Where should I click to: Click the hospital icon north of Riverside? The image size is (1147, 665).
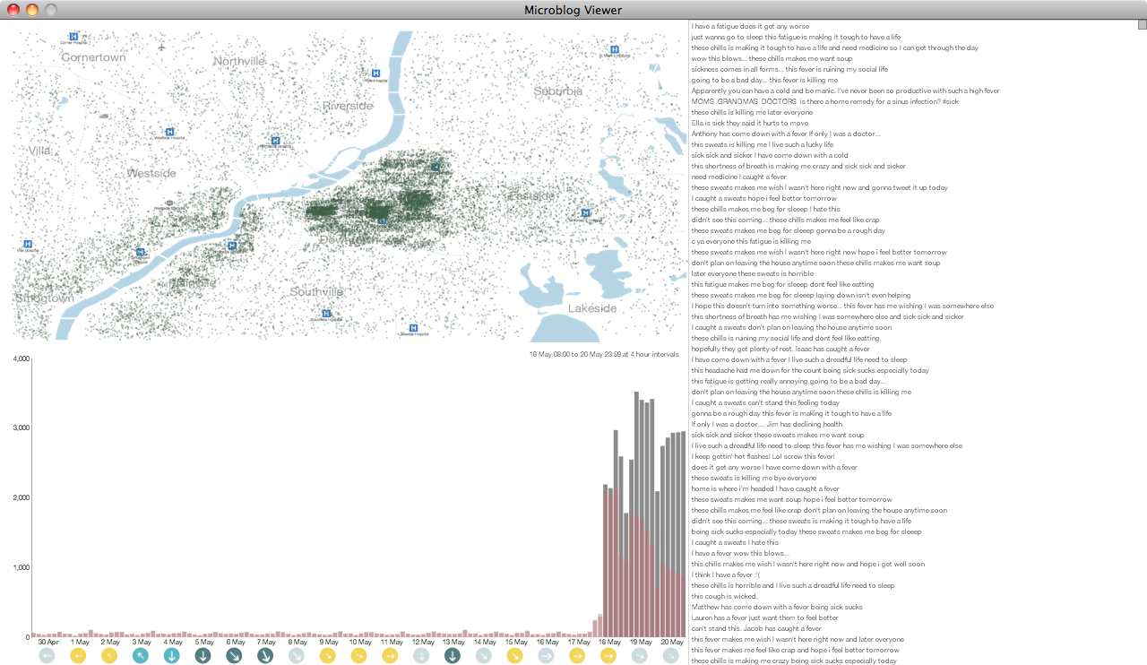(x=375, y=73)
